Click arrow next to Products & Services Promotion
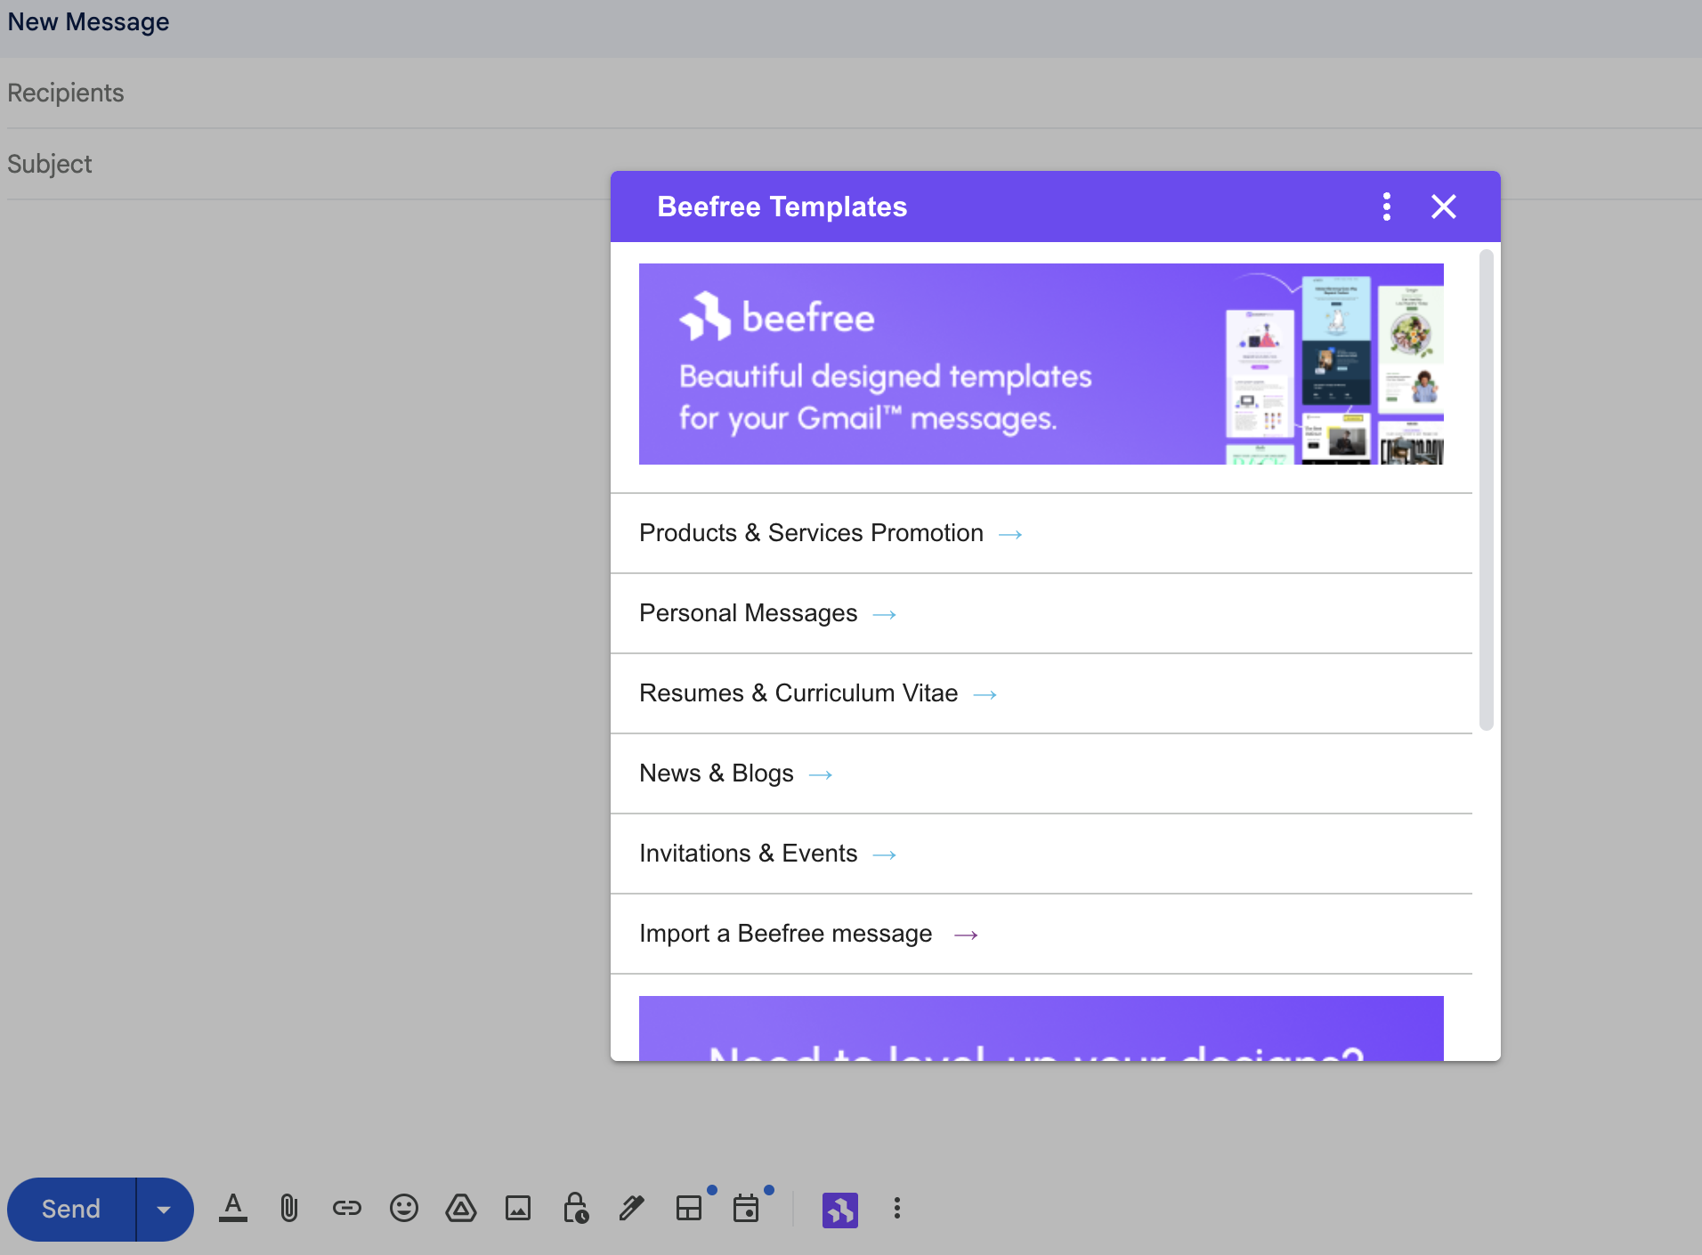1702x1255 pixels. coord(1010,534)
